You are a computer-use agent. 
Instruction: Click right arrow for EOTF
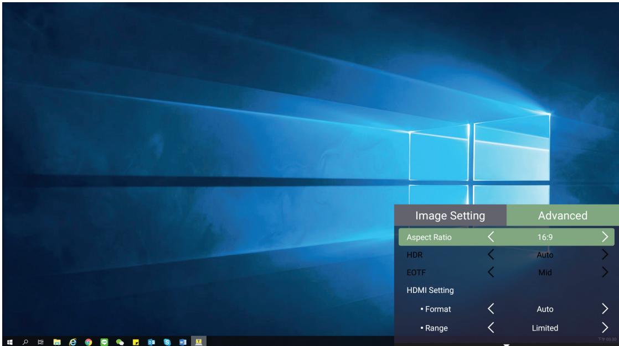[605, 272]
